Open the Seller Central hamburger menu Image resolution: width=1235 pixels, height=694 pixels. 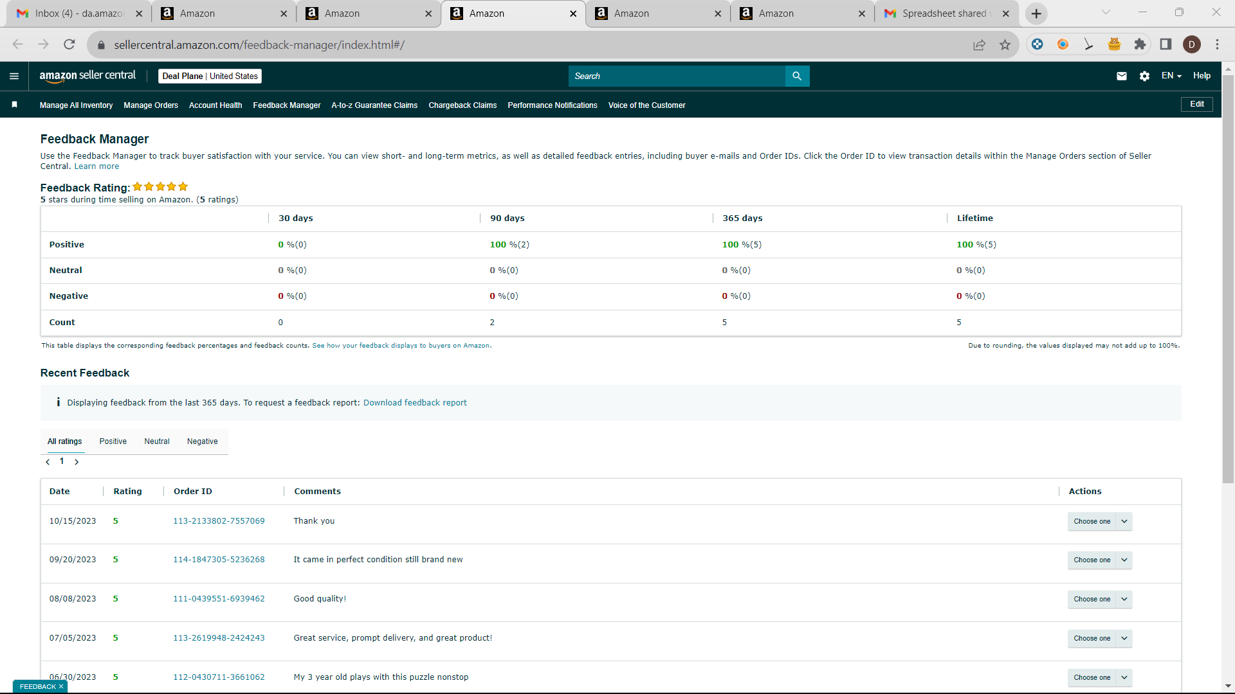tap(14, 76)
